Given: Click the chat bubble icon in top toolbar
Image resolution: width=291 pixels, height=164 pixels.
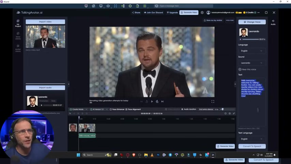Looking at the screenshot, I should coord(156,6).
